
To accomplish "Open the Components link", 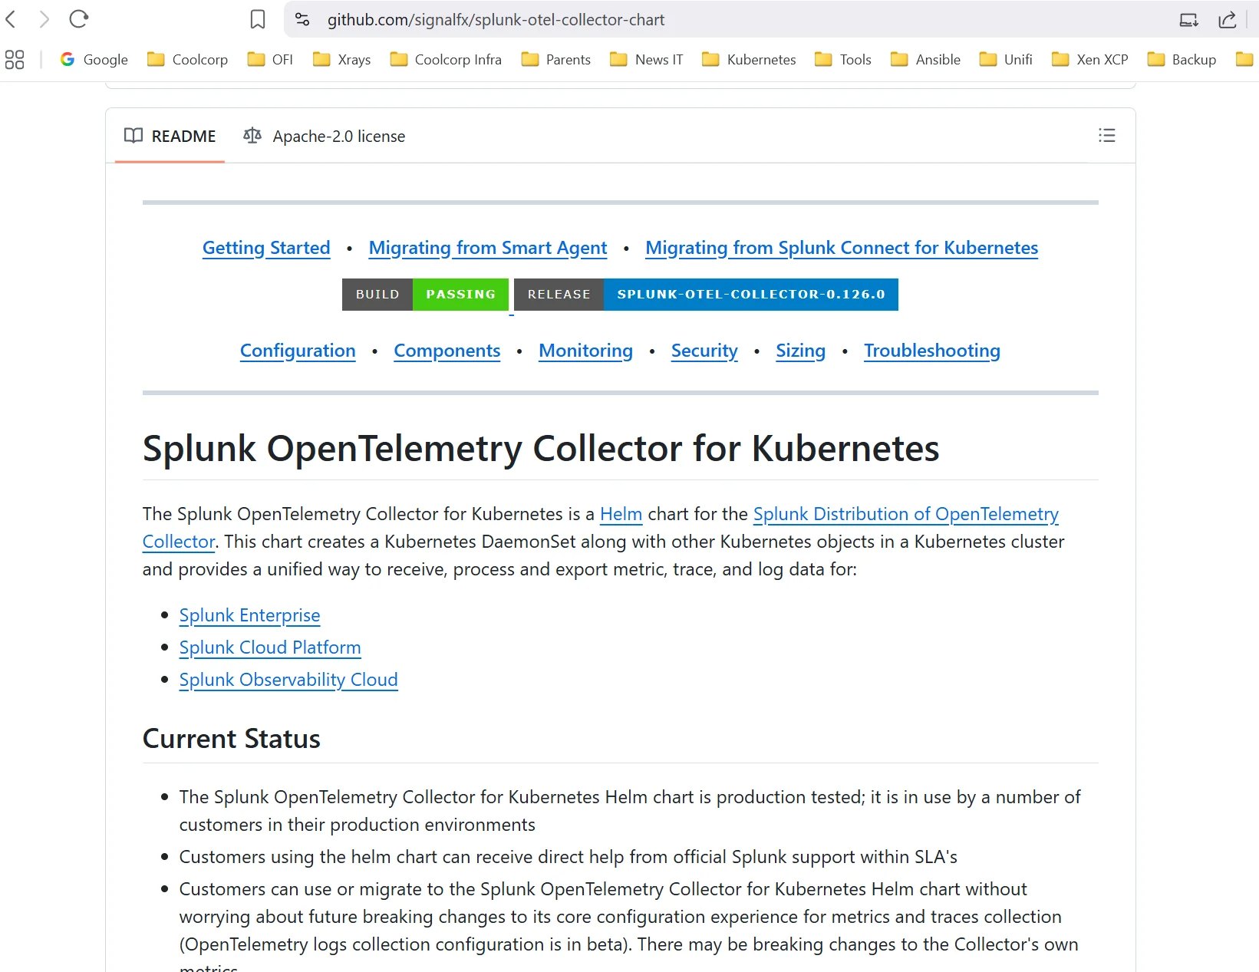I will pos(447,351).
